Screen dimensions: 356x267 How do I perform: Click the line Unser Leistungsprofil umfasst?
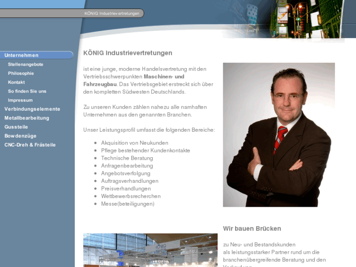(x=149, y=130)
